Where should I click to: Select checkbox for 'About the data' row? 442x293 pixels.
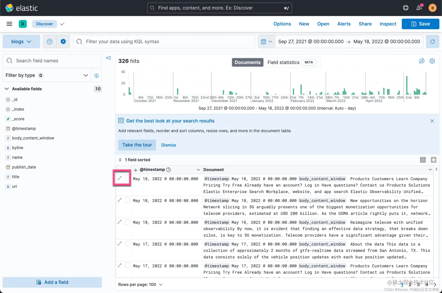[127, 244]
